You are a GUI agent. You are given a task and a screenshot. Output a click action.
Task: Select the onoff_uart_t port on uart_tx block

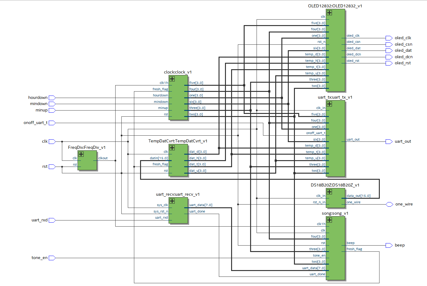[x=316, y=133]
